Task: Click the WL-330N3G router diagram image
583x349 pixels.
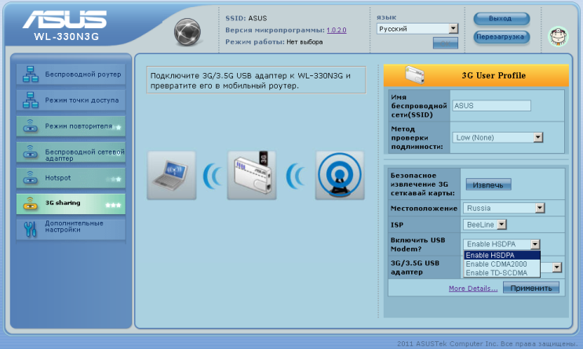Action: click(252, 176)
